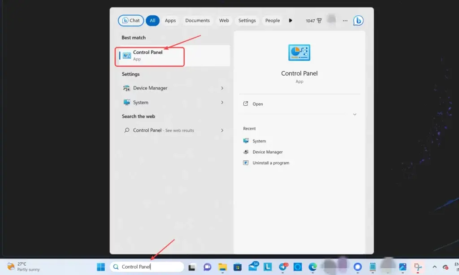Launch Microsoft Edge from the taskbar

(313, 266)
